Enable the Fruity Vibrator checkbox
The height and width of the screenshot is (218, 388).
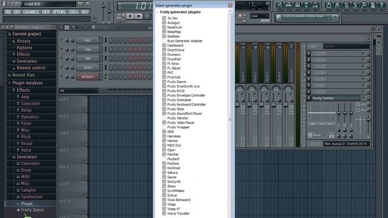tap(164, 118)
